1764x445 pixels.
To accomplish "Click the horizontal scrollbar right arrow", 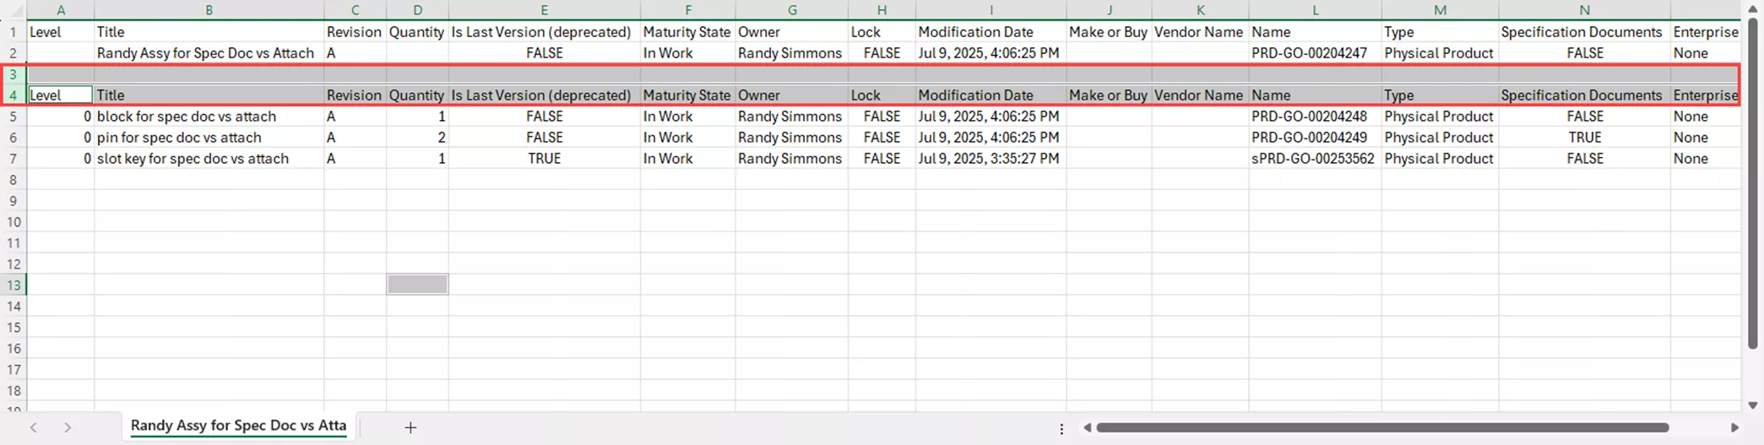I will pyautogui.click(x=1734, y=427).
